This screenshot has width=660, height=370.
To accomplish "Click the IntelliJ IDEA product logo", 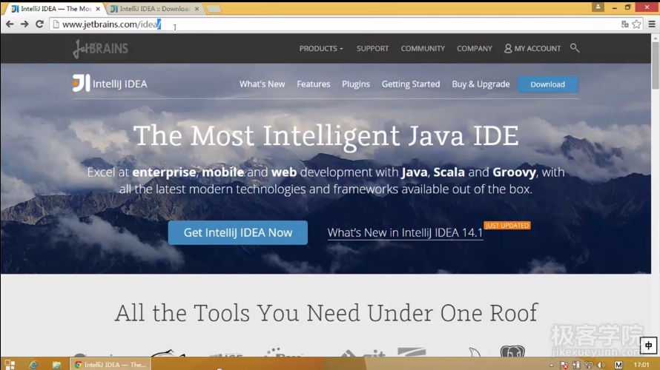I will click(110, 84).
